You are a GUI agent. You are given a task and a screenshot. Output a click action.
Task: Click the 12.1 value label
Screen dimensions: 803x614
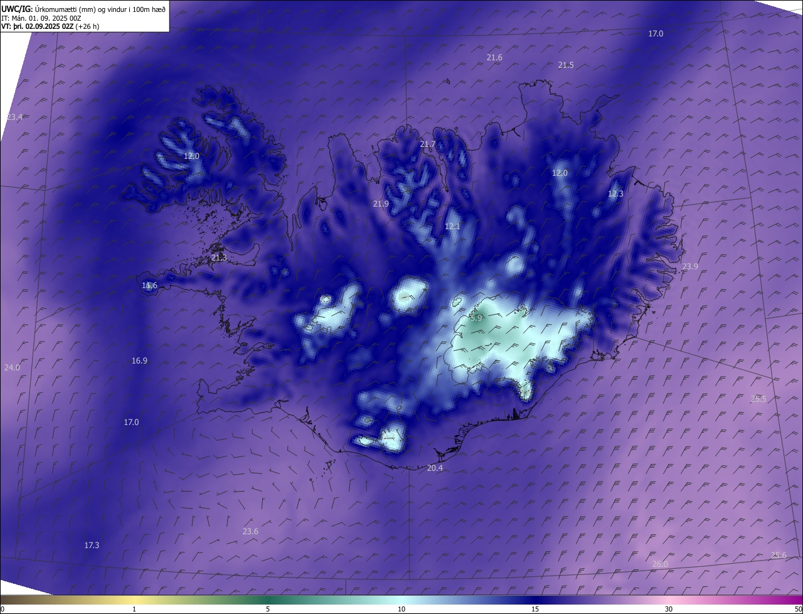(x=452, y=227)
